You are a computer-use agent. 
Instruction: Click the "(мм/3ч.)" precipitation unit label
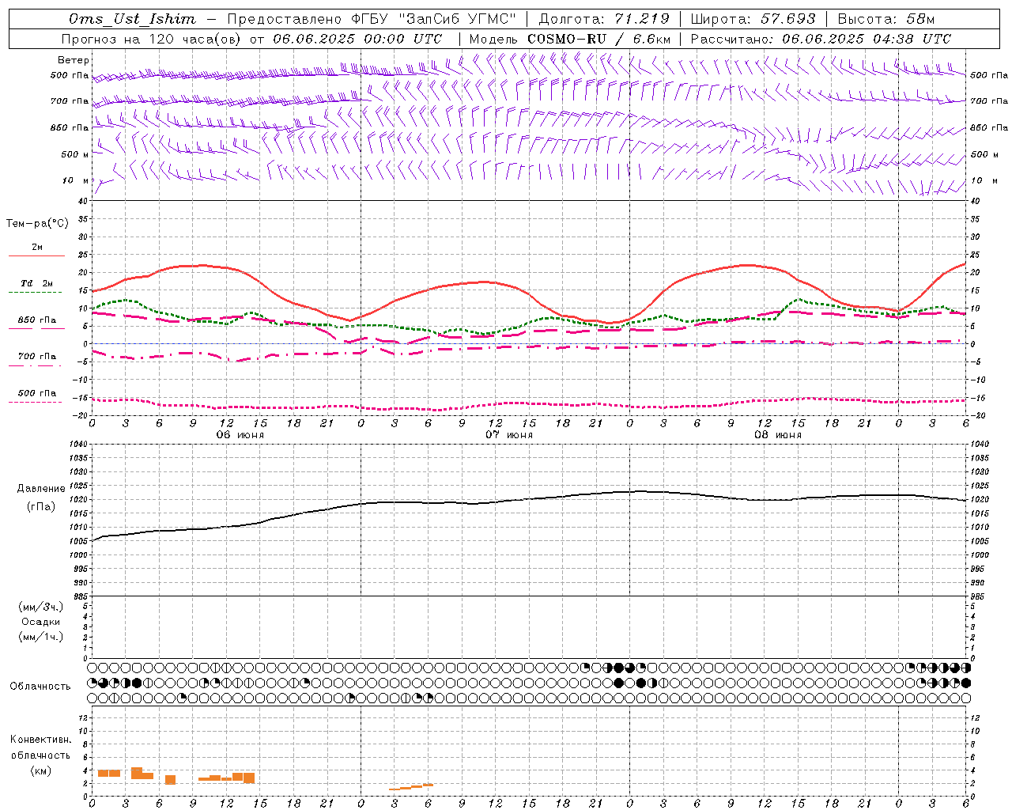(x=40, y=607)
